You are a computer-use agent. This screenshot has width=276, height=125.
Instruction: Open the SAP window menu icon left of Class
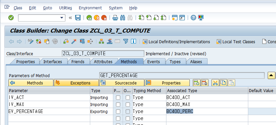coord(7,7)
